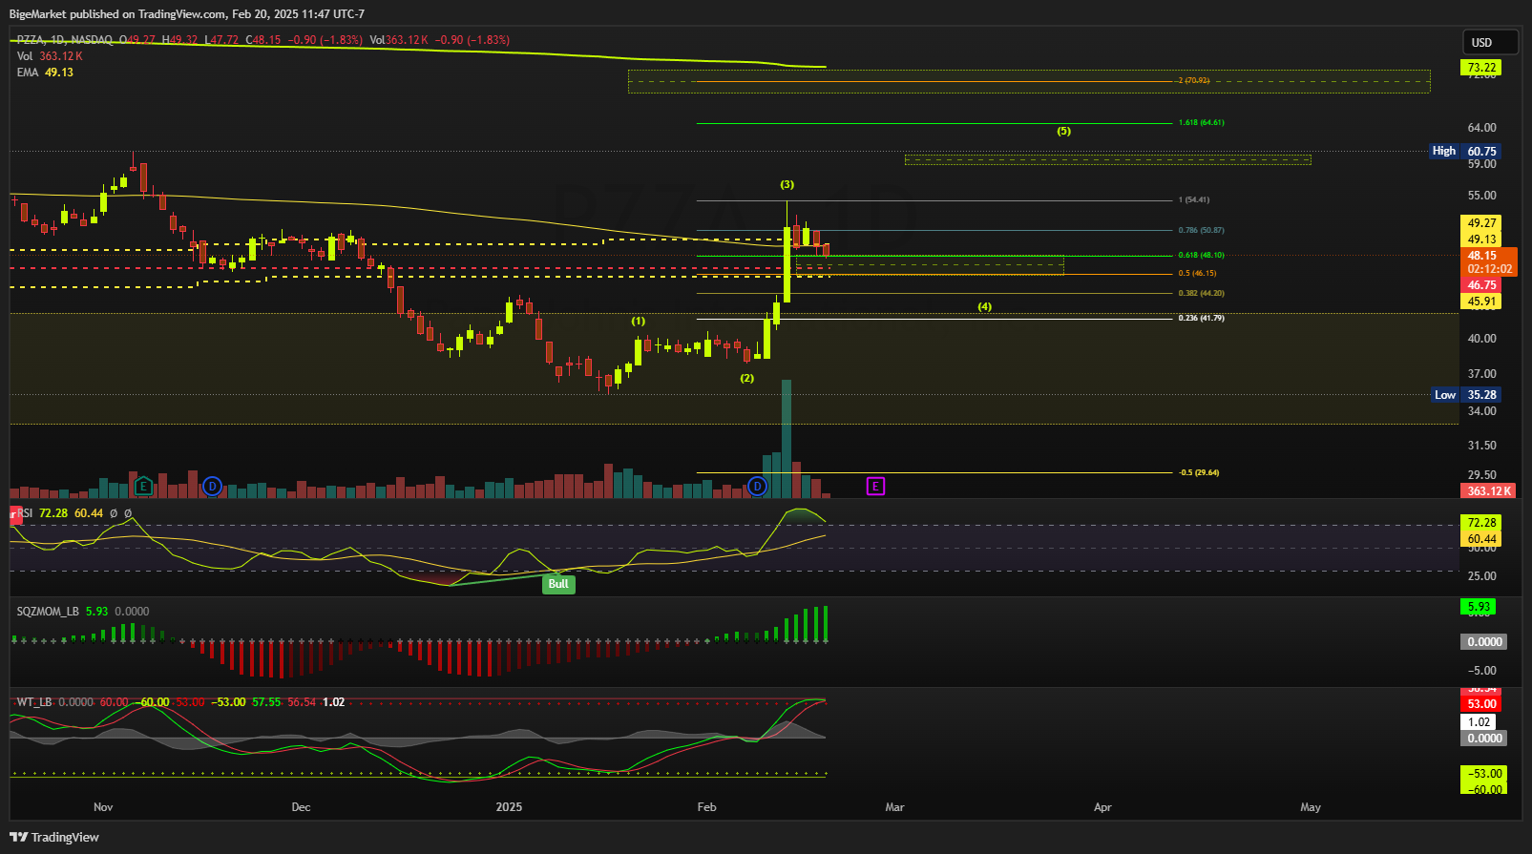Click the RSI 60.44 axis label
Image resolution: width=1532 pixels, height=854 pixels.
(1481, 539)
